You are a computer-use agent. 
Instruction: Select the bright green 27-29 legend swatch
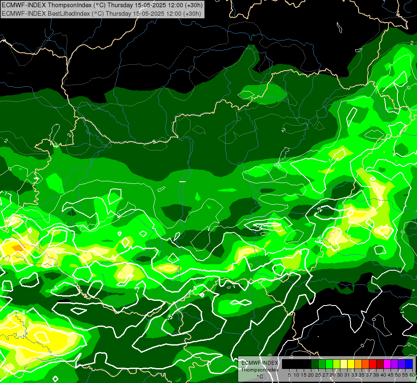tap(329, 364)
